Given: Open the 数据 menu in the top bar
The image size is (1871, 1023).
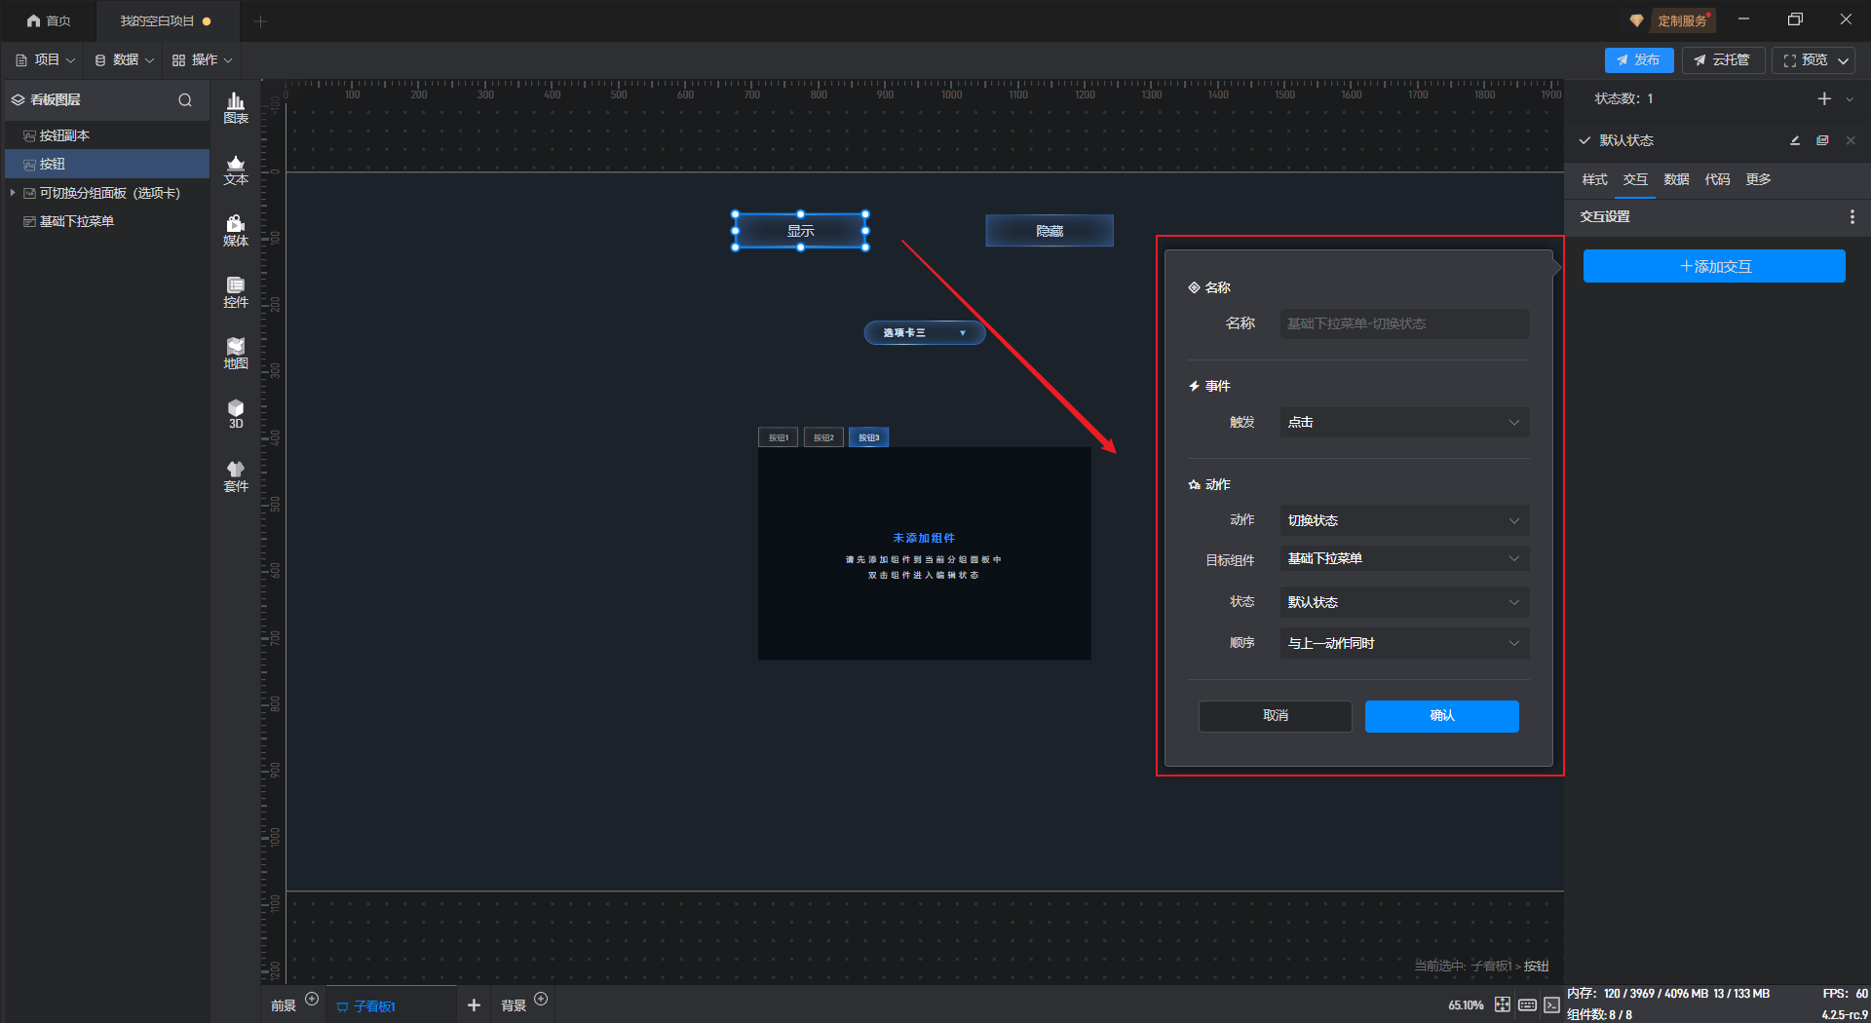Looking at the screenshot, I should tap(125, 60).
